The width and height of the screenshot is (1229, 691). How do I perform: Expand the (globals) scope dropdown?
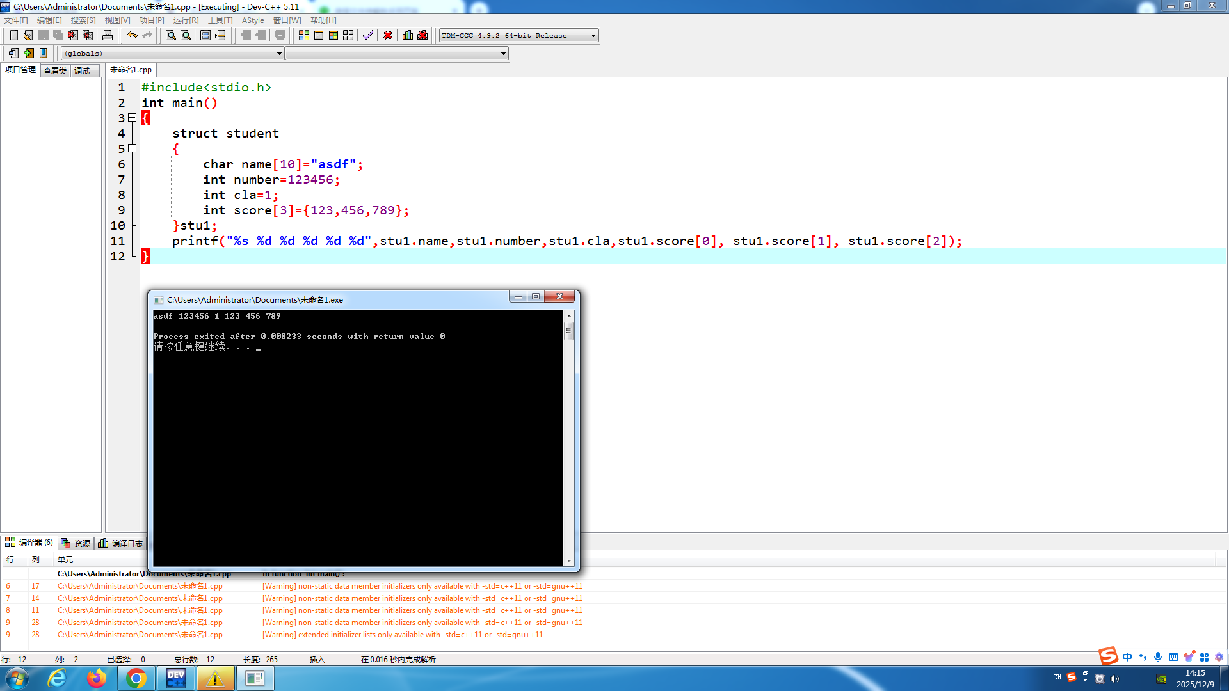pyautogui.click(x=279, y=54)
